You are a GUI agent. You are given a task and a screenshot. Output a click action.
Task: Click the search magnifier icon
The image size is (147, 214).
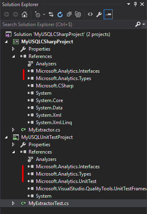[x=138, y=24]
